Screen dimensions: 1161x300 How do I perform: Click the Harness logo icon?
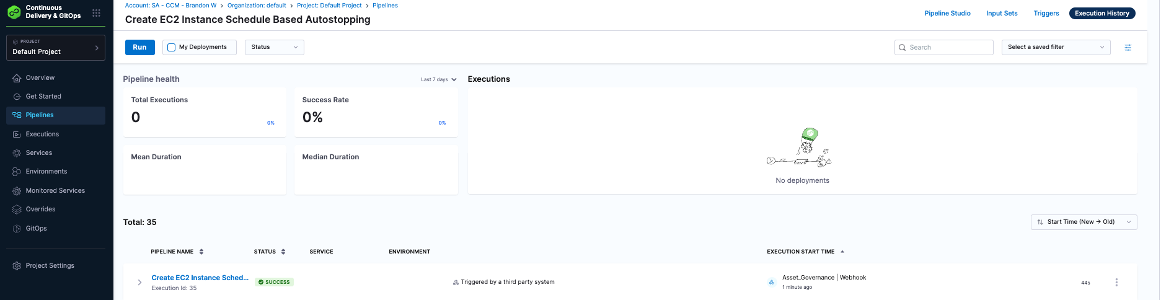[14, 12]
